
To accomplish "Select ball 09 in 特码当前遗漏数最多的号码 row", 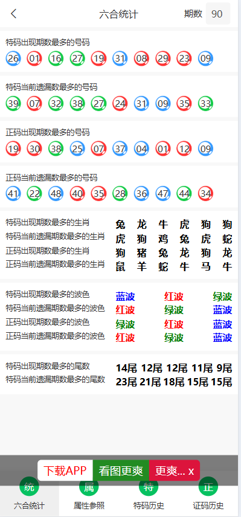I will (x=163, y=104).
